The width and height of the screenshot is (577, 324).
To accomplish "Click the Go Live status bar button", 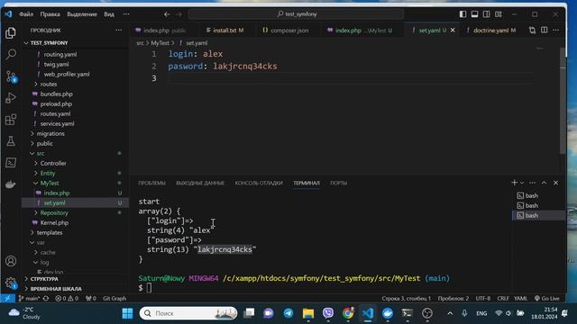I will (x=547, y=298).
